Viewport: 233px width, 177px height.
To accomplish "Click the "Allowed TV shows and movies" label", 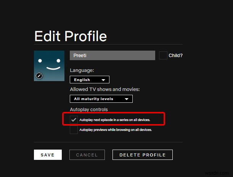I will (x=105, y=89).
